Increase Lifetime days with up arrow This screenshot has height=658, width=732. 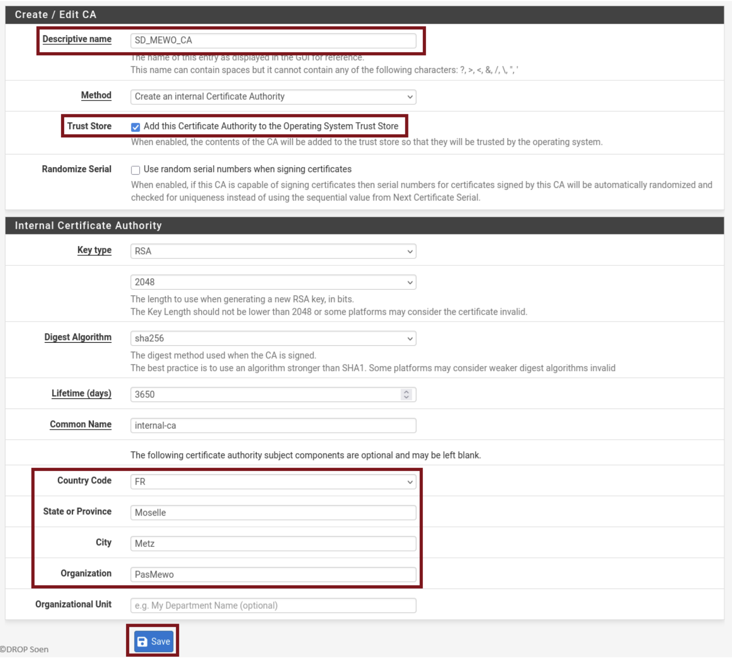click(406, 392)
